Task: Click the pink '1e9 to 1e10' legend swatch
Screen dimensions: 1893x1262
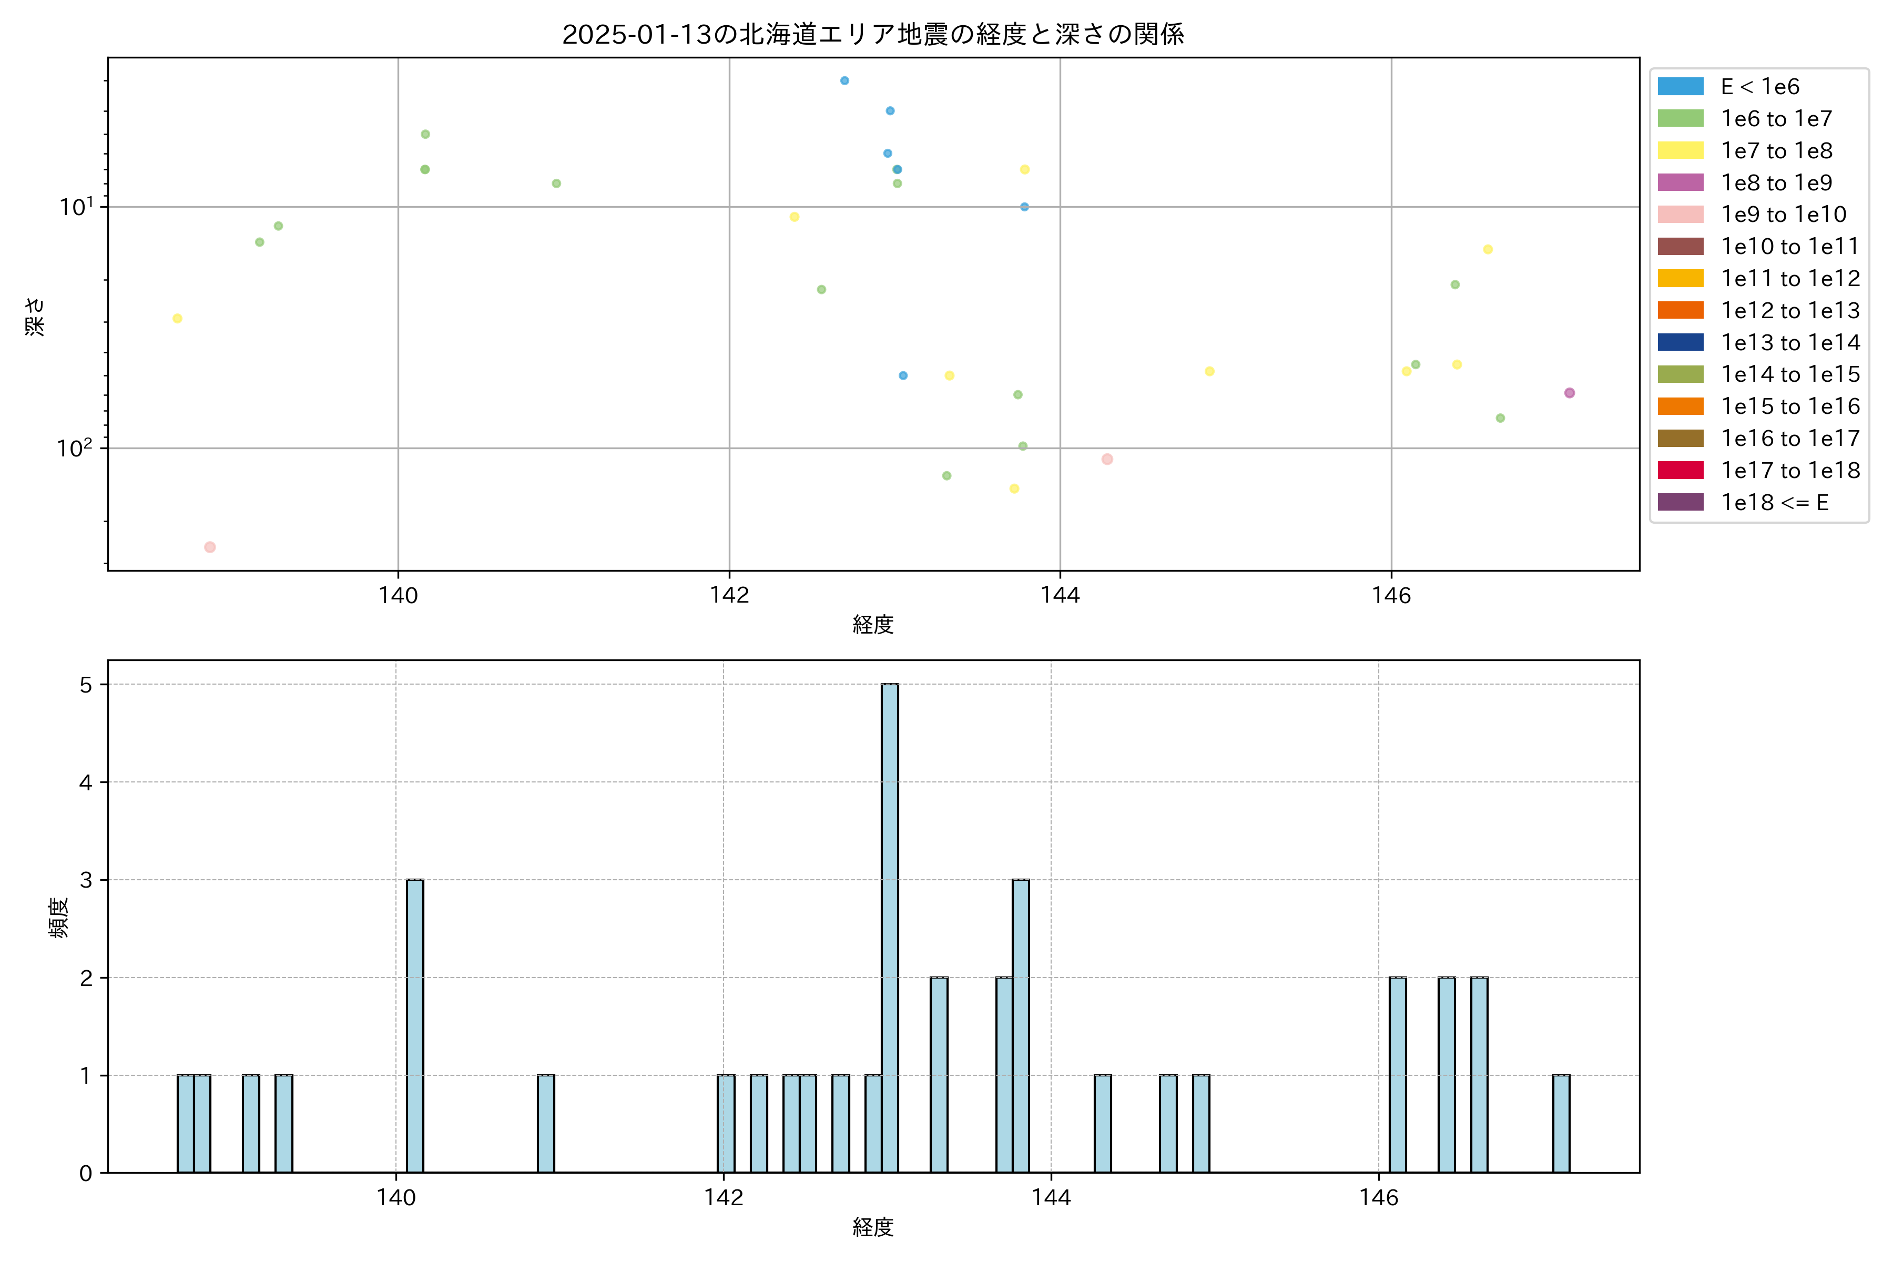Action: click(1680, 215)
